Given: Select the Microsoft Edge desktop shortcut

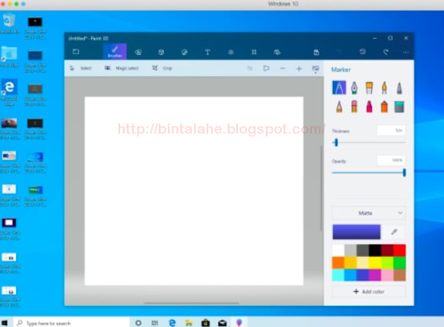Looking at the screenshot, I should point(9,93).
